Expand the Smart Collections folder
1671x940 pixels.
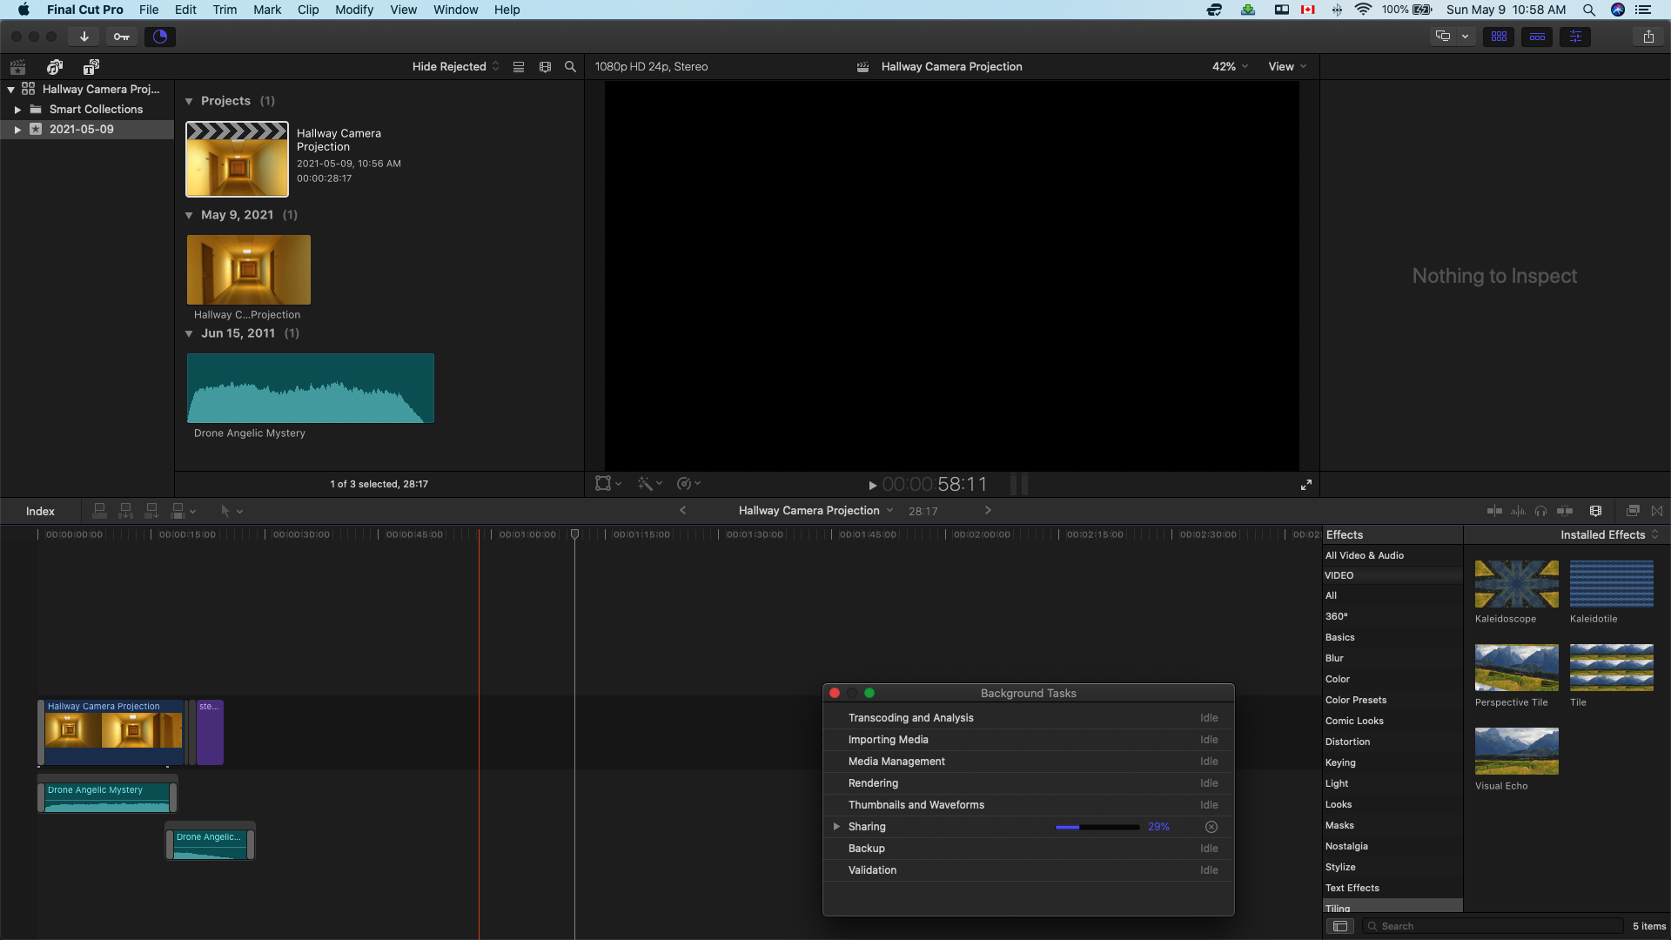pyautogui.click(x=17, y=110)
